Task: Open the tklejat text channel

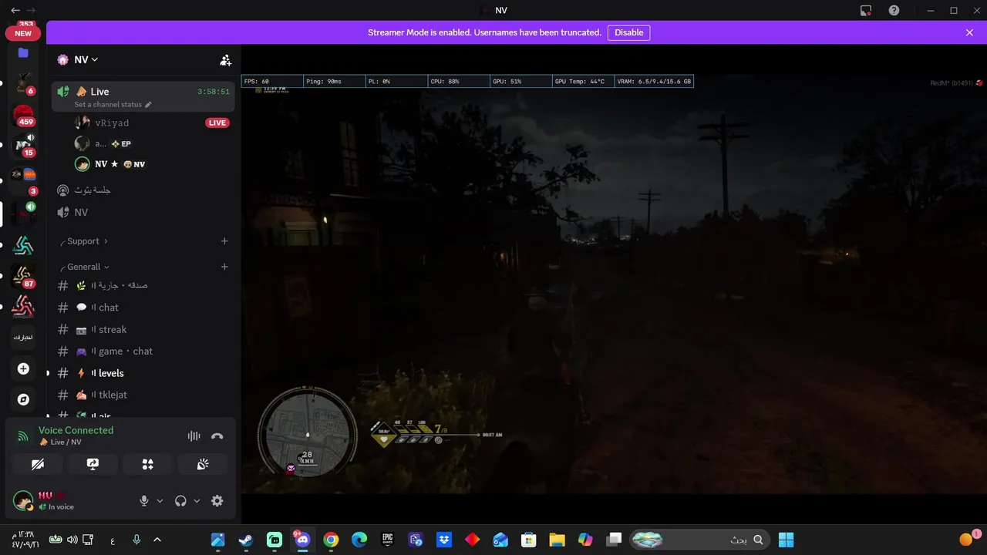Action: [143, 395]
